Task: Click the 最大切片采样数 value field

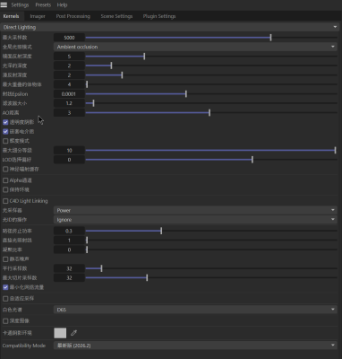Action: [x=69, y=277]
